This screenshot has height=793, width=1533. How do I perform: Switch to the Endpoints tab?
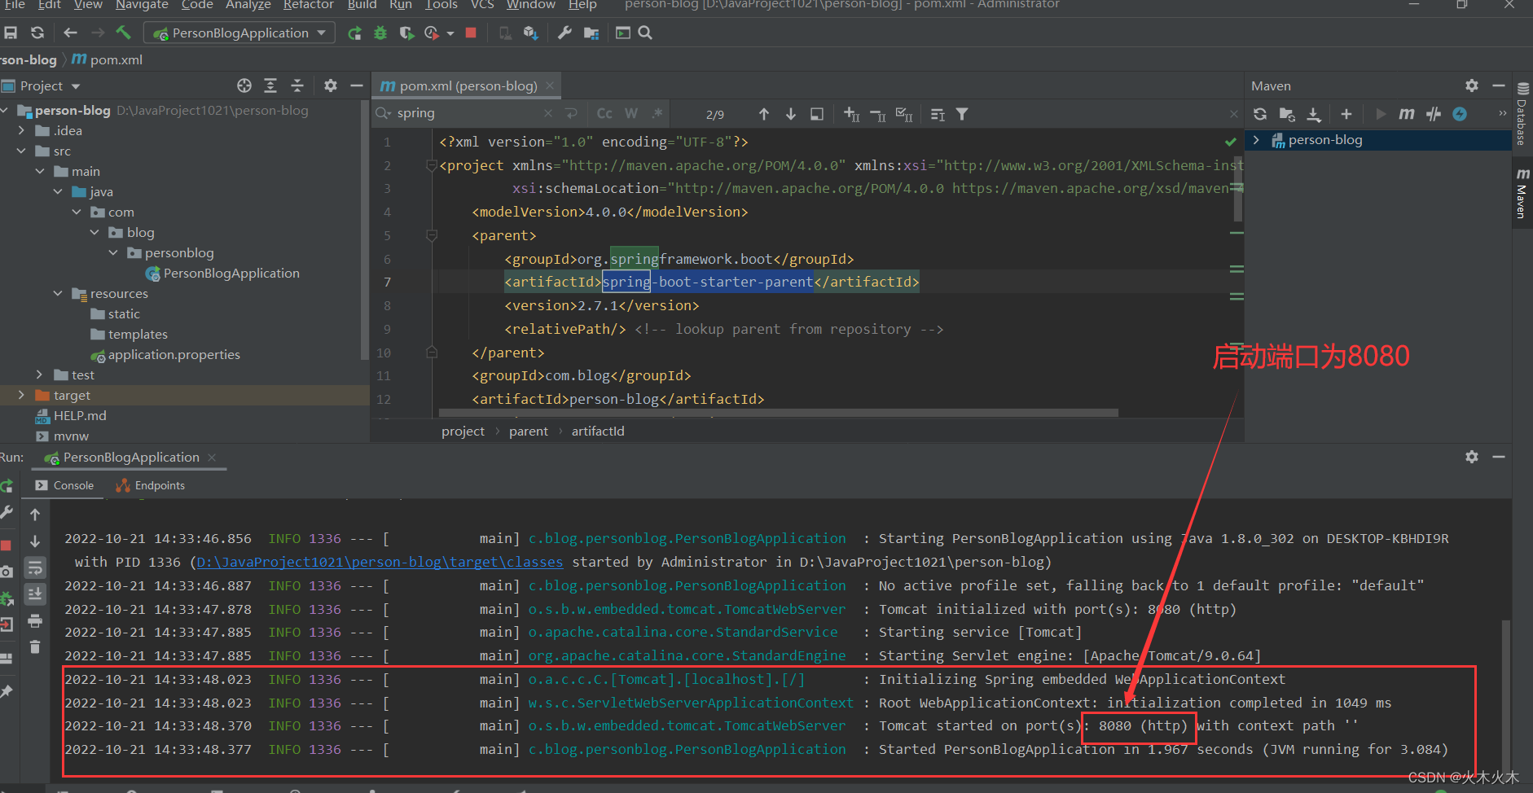151,485
